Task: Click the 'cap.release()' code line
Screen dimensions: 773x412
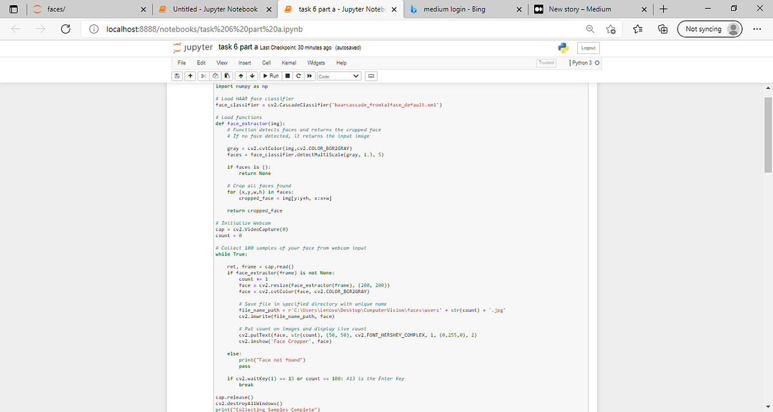Action: [234, 397]
